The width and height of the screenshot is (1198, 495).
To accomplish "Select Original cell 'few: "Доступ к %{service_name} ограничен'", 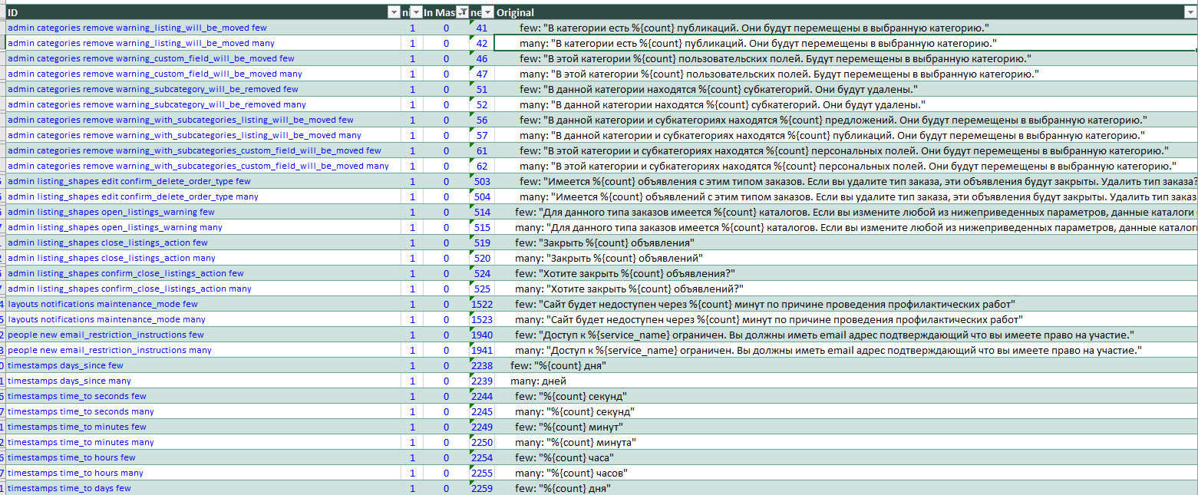I will click(846, 335).
